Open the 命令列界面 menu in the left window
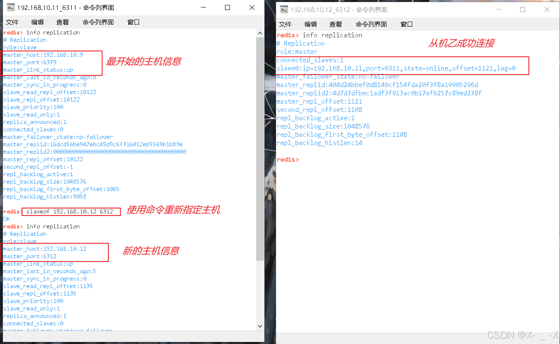This screenshot has height=344, width=560. (98, 22)
